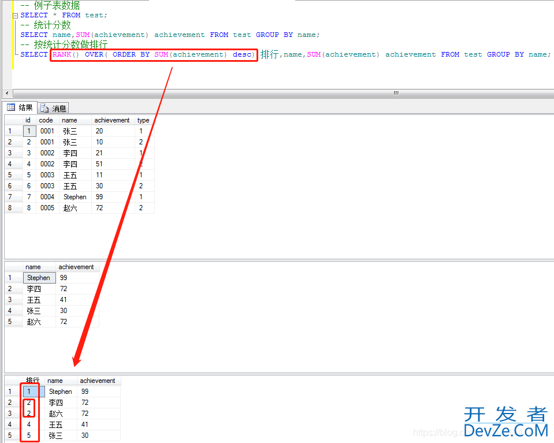Select code cell 0005

[47, 208]
